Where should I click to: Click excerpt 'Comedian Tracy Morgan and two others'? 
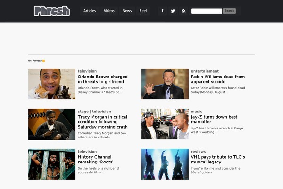point(102,135)
